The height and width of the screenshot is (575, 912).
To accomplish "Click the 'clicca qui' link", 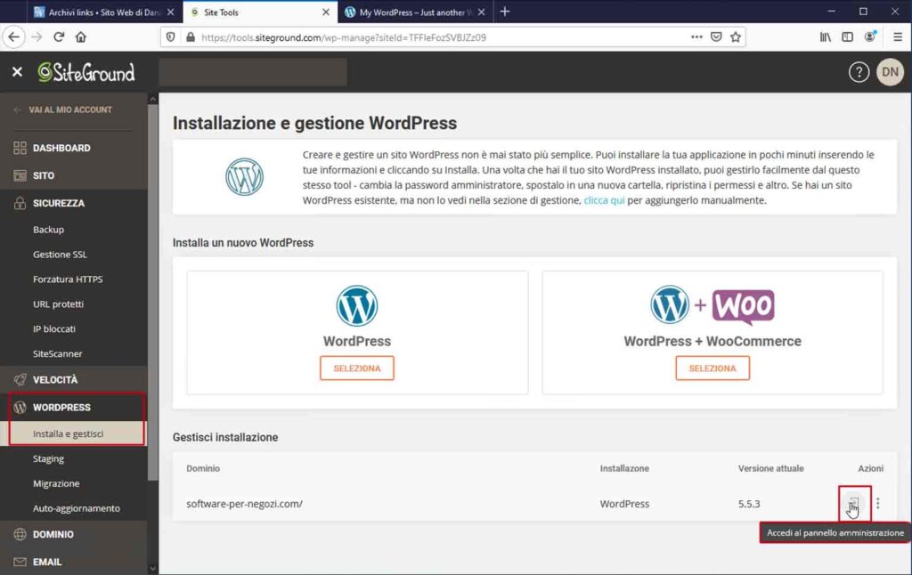I will (x=604, y=200).
